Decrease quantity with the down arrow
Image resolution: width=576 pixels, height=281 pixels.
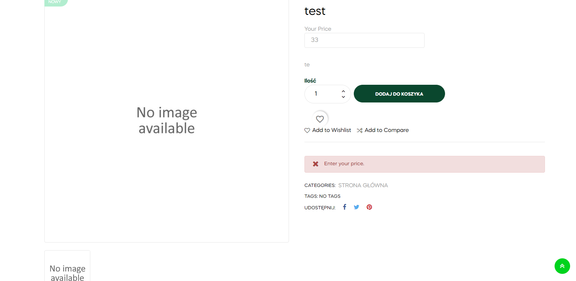(x=343, y=97)
